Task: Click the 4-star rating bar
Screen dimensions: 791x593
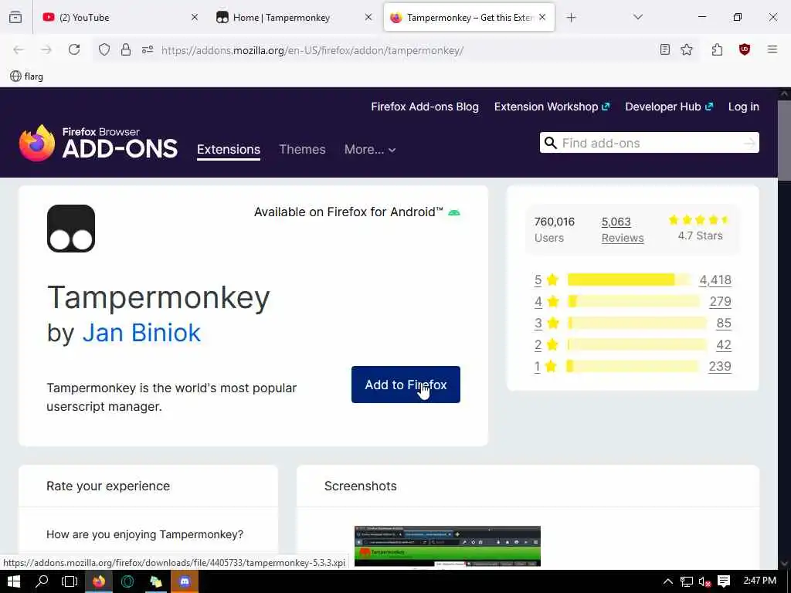Action: [x=633, y=301]
